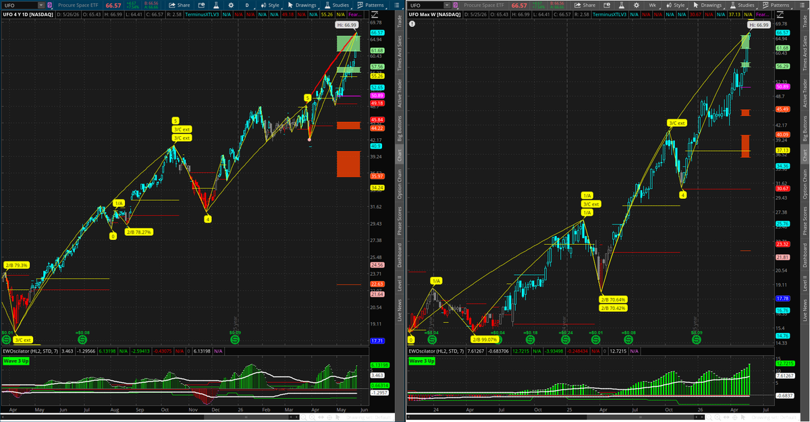
Task: Open Level II tab in right sidebar
Action: click(805, 284)
